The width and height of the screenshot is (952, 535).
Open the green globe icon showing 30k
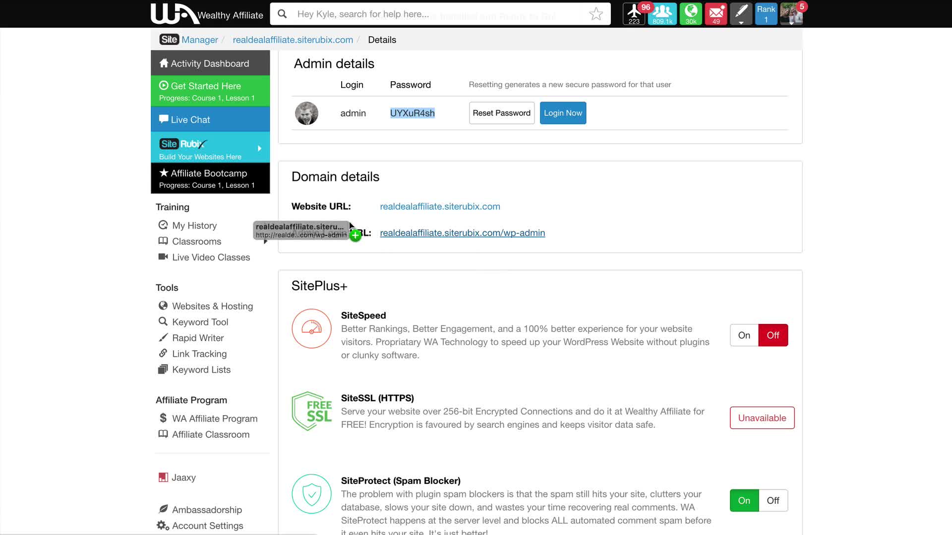pyautogui.click(x=691, y=14)
